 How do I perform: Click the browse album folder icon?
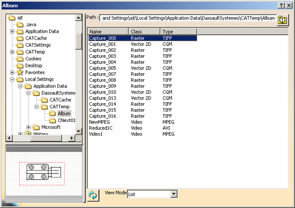(x=282, y=20)
